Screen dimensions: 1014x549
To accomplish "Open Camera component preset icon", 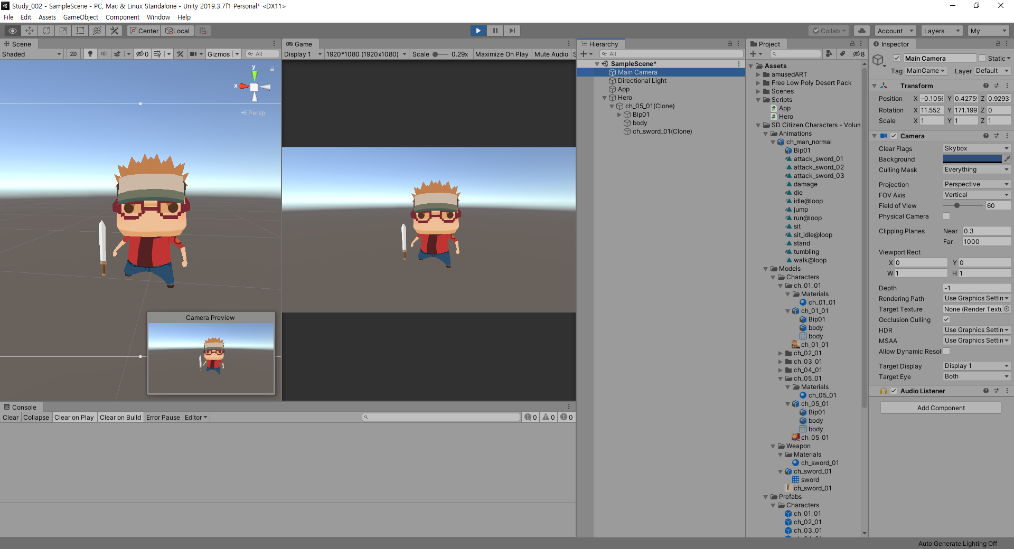I will tap(997, 136).
